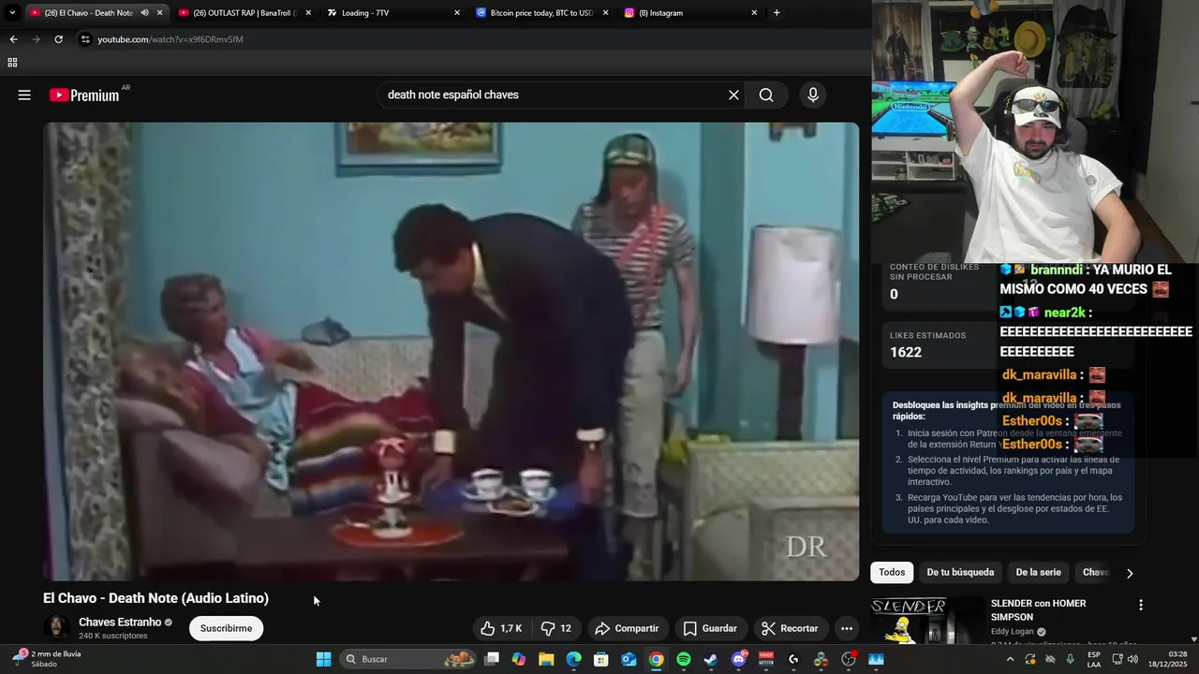The width and height of the screenshot is (1199, 674).
Task: Go to the YouTube Premium home logo
Action: tap(84, 95)
